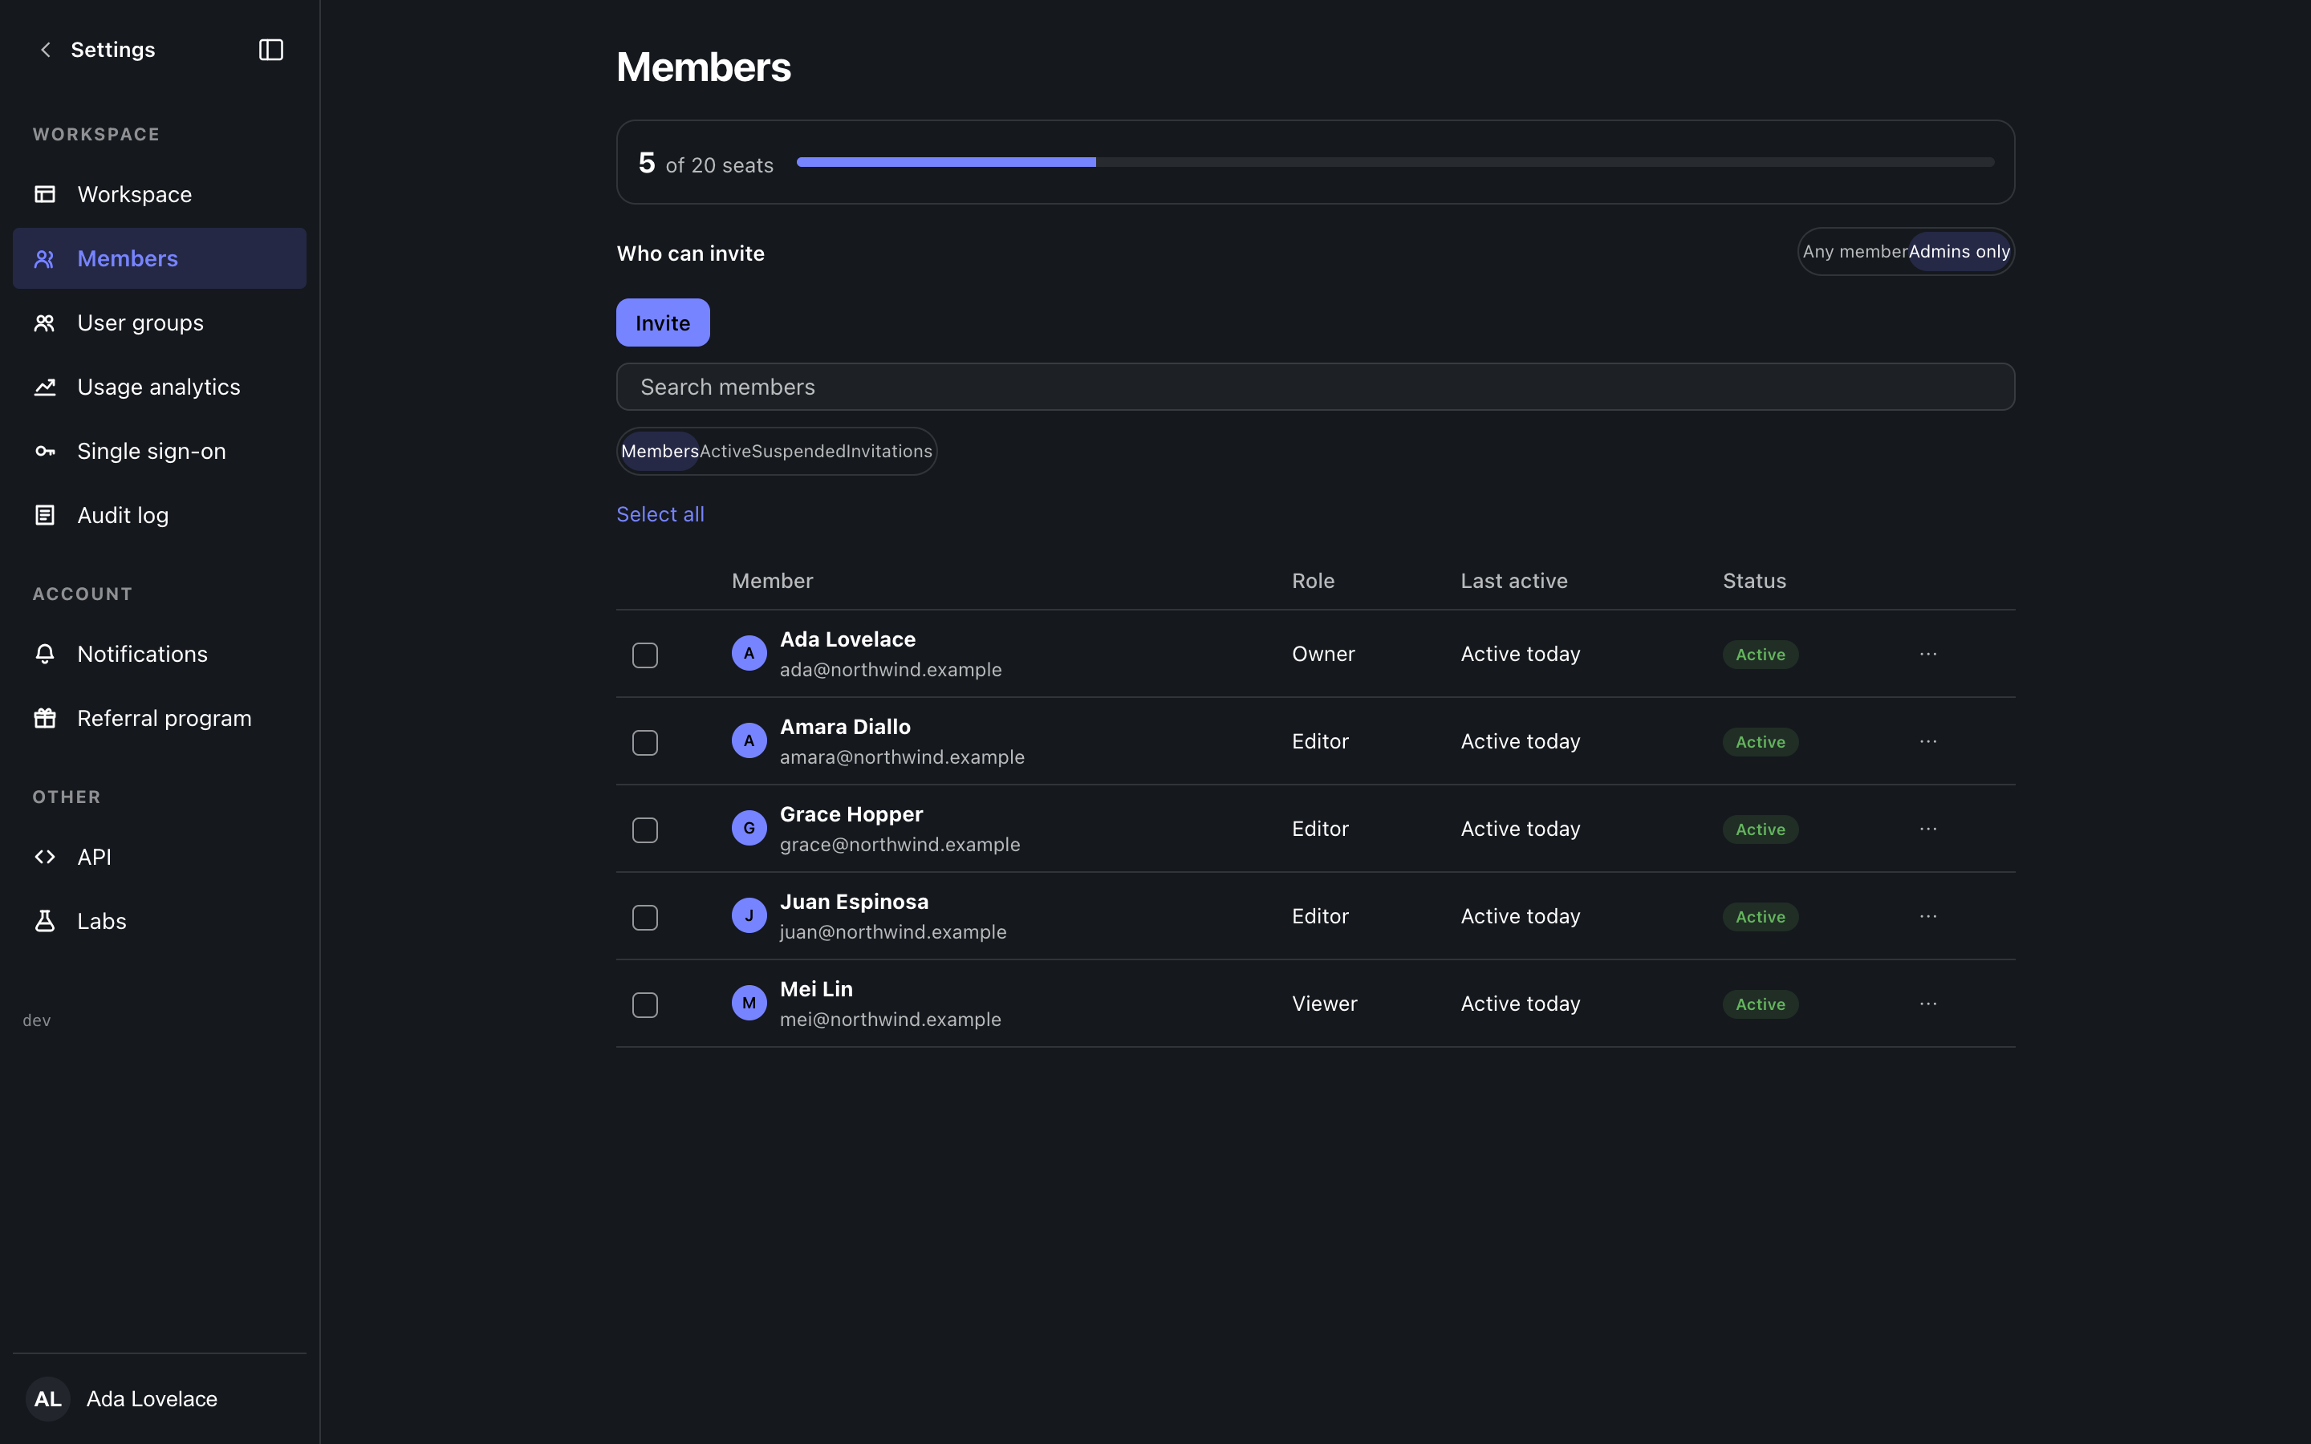The width and height of the screenshot is (2311, 1444).
Task: Switch to the Invitations filter tab
Action: (889, 451)
